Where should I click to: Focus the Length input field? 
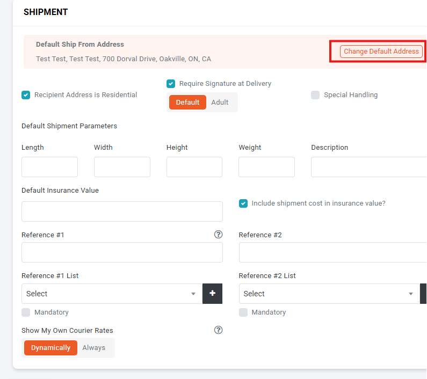(49, 167)
